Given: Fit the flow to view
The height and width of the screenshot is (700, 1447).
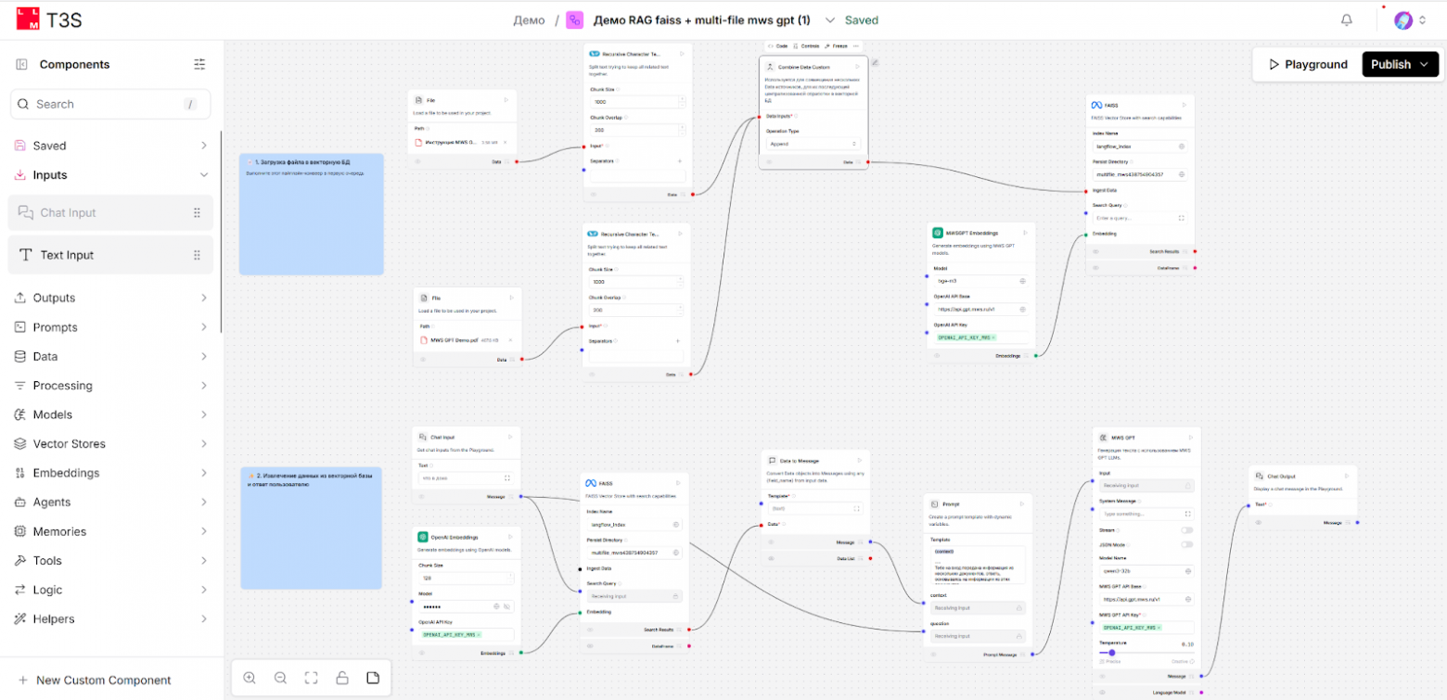Looking at the screenshot, I should point(312,678).
